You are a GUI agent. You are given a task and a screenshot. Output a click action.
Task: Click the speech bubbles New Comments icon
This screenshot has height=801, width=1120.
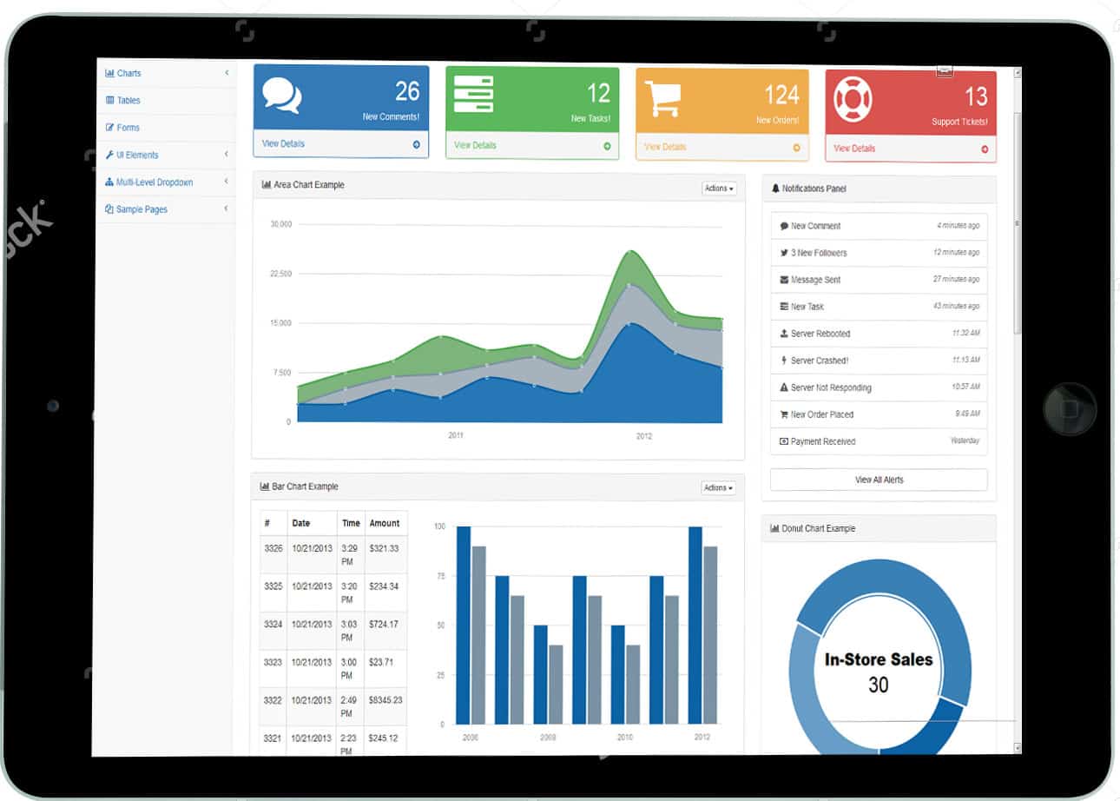(x=282, y=96)
